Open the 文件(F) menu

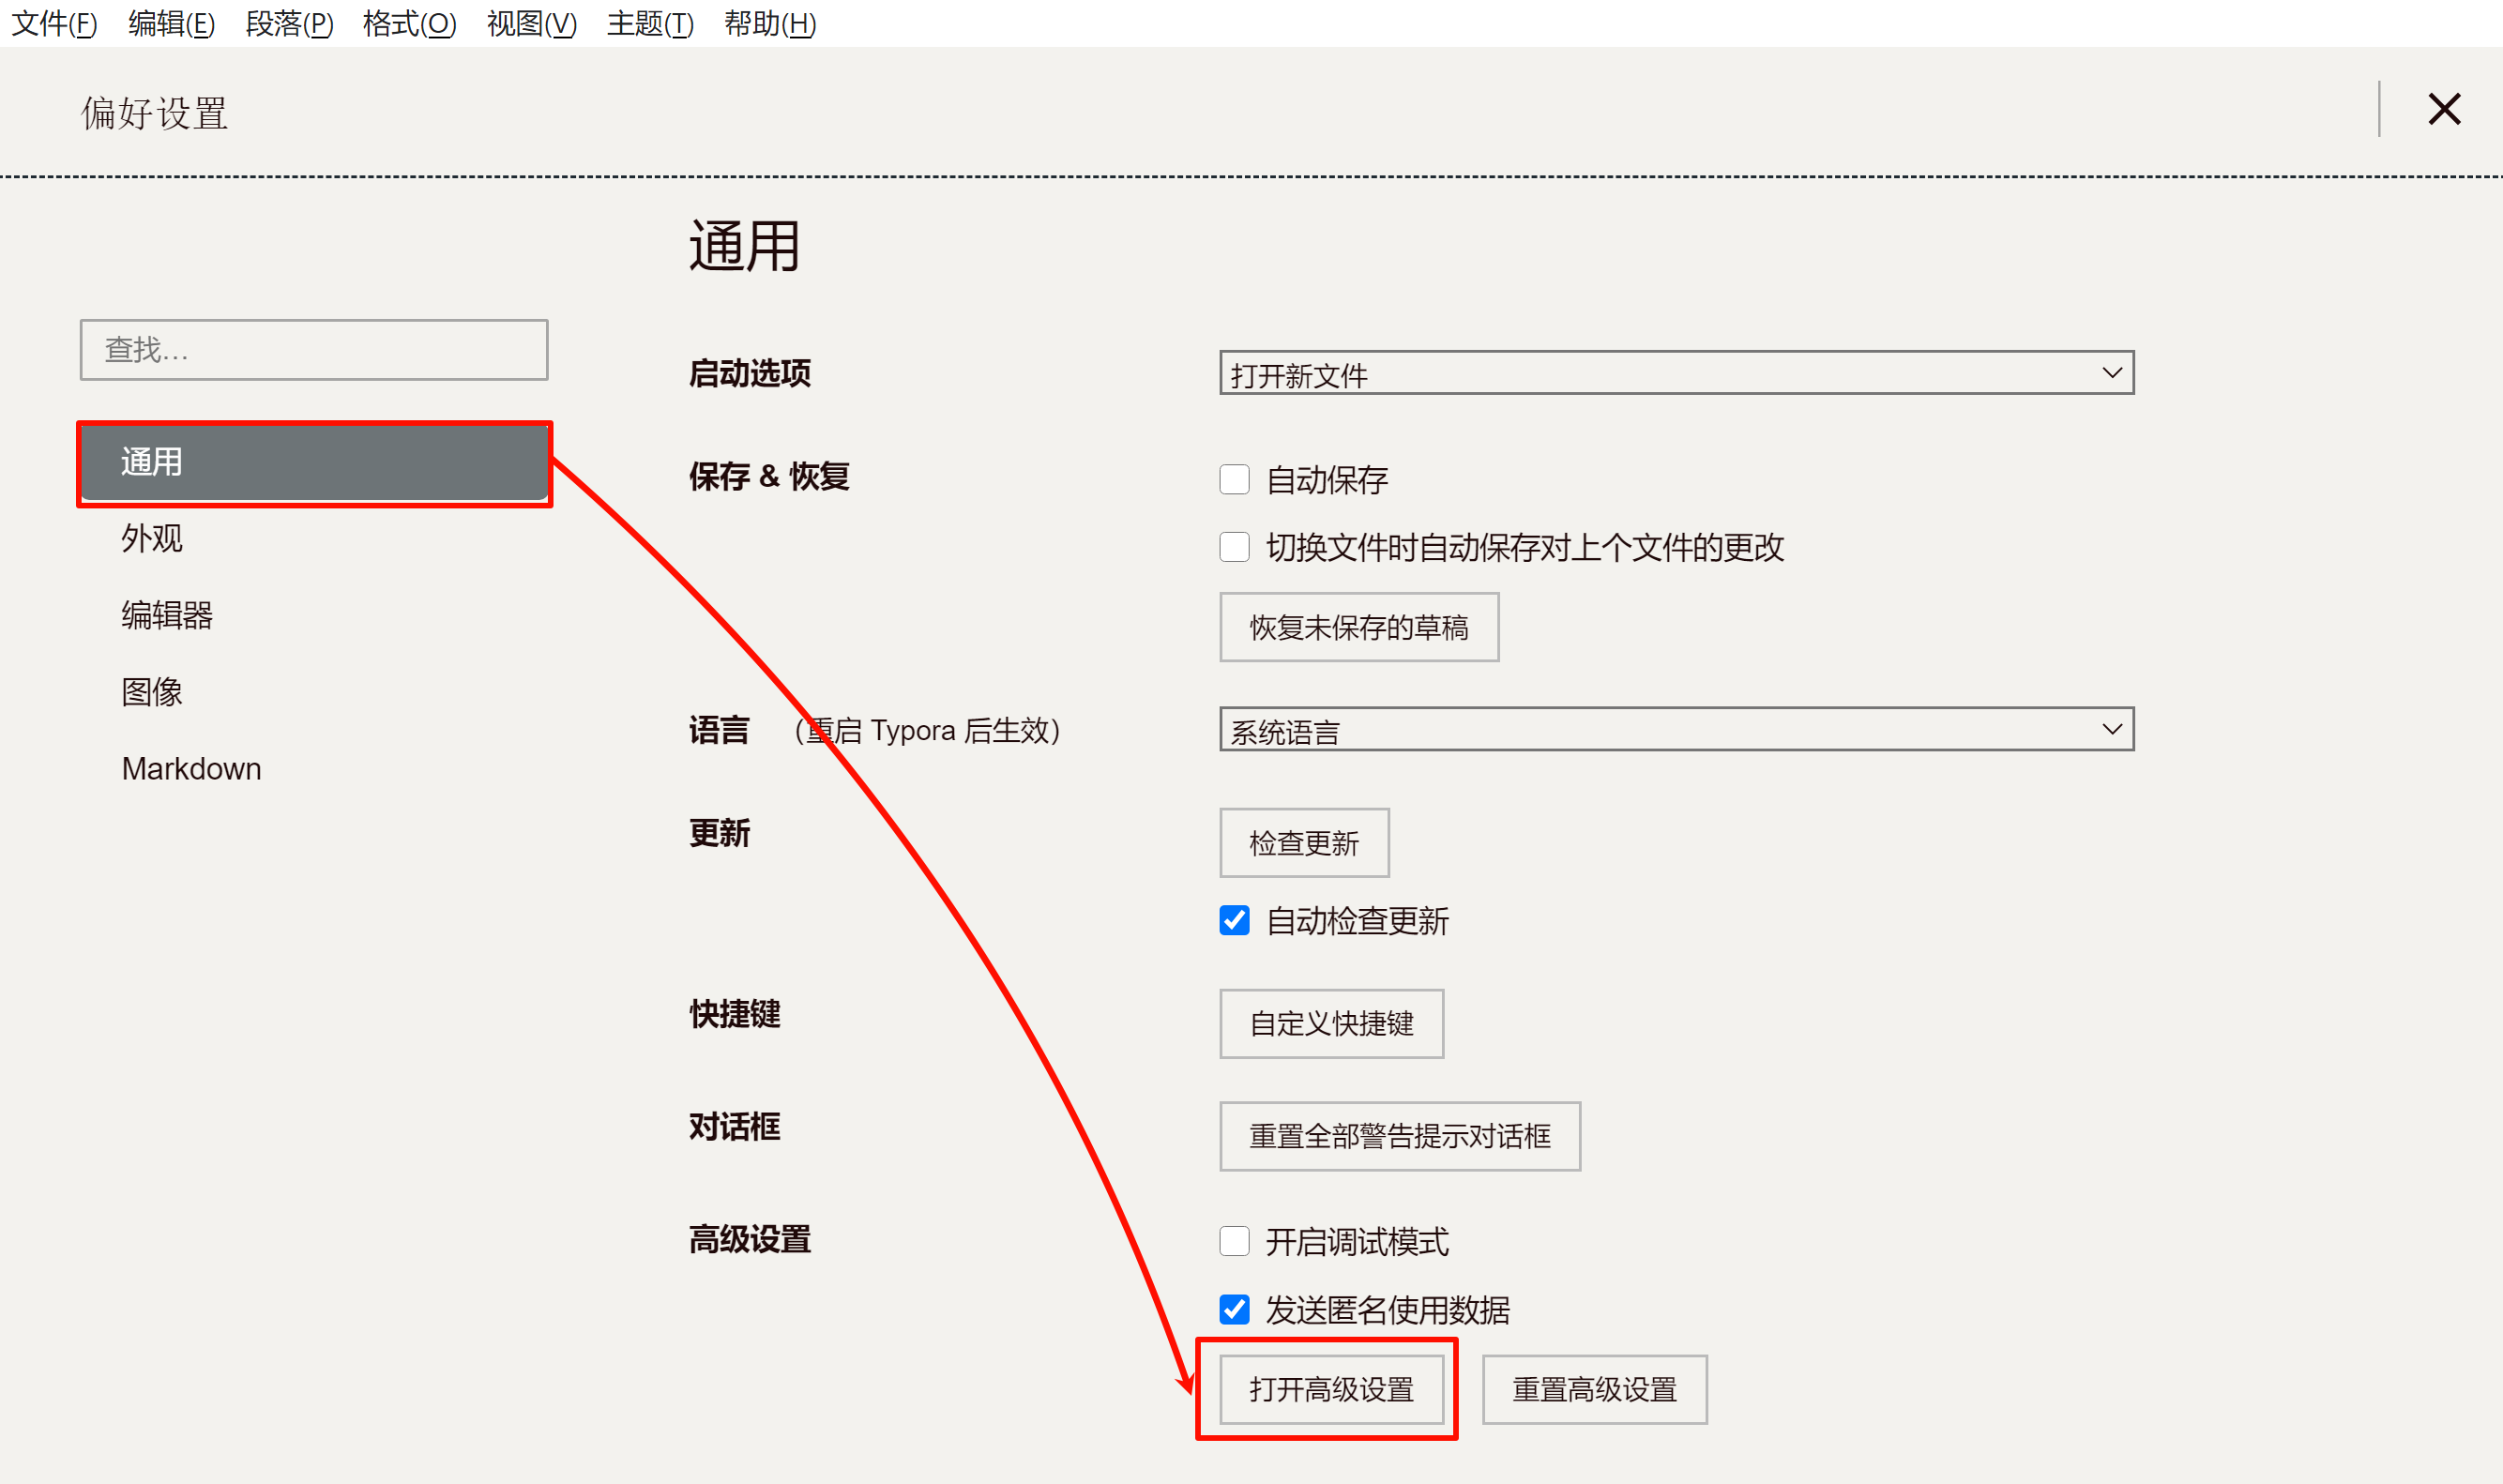tap(54, 23)
